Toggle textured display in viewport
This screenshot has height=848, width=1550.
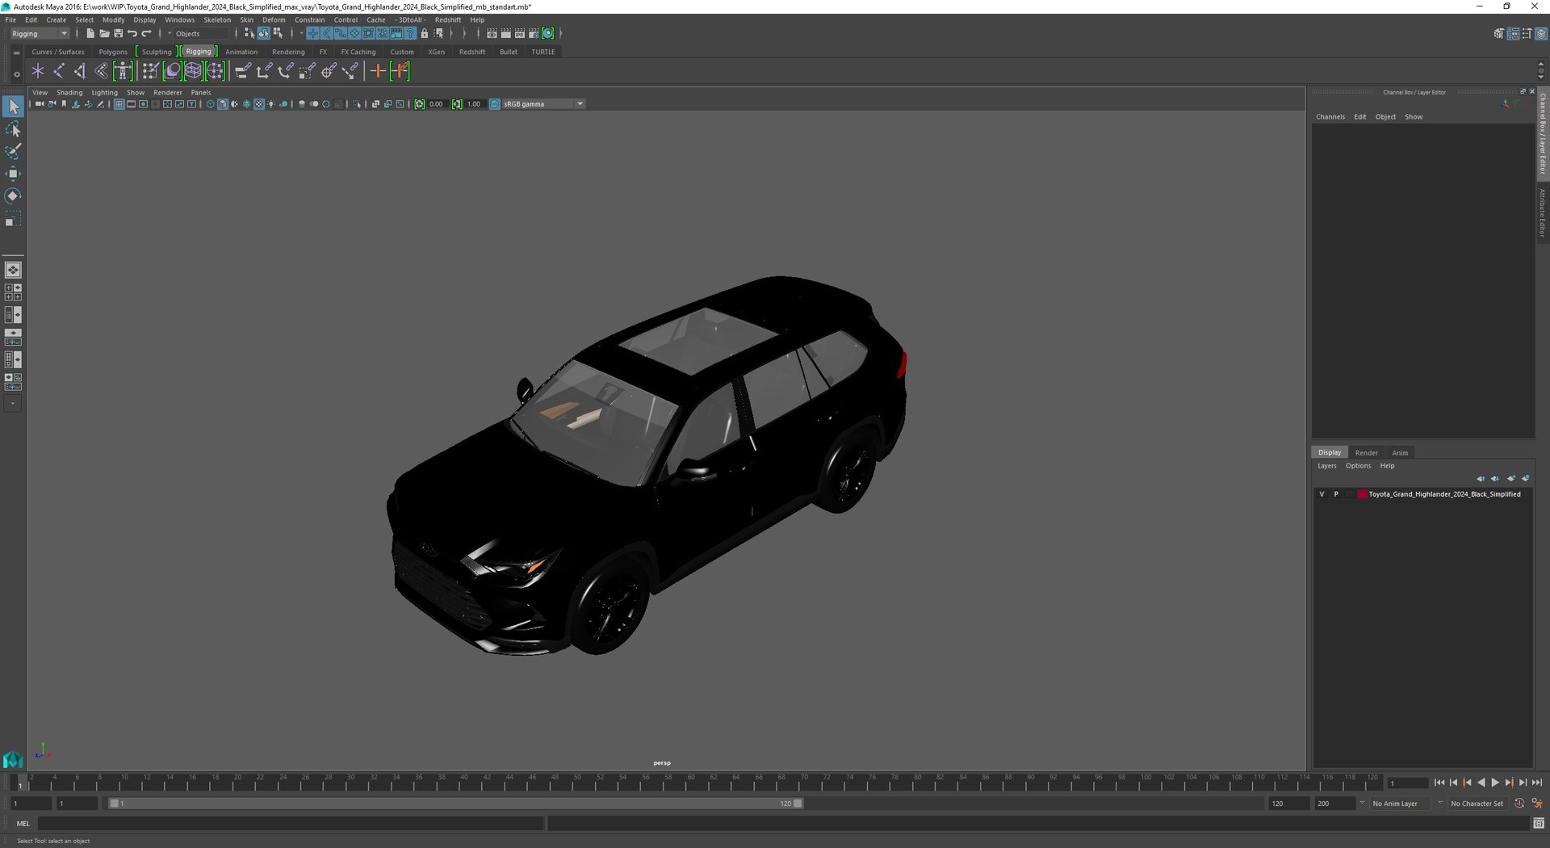(259, 104)
